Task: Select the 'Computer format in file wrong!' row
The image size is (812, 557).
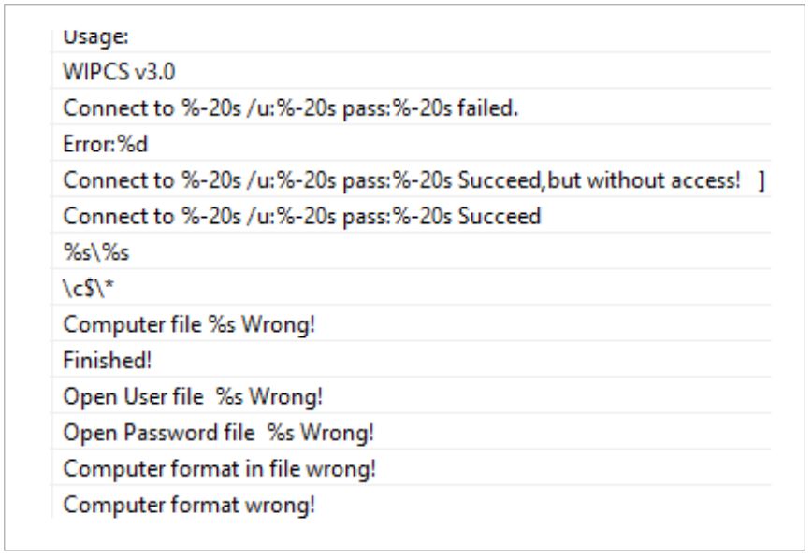Action: tap(219, 469)
